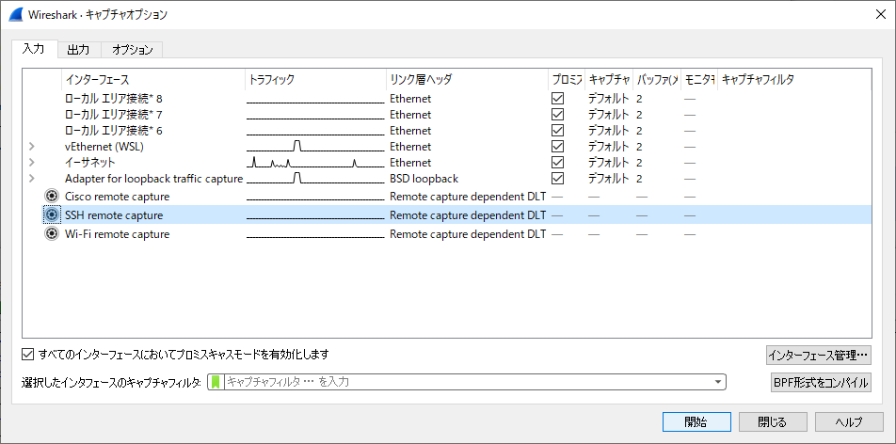The height and width of the screenshot is (444, 896).
Task: Sort by the トラフィック column header
Action: pos(314,80)
